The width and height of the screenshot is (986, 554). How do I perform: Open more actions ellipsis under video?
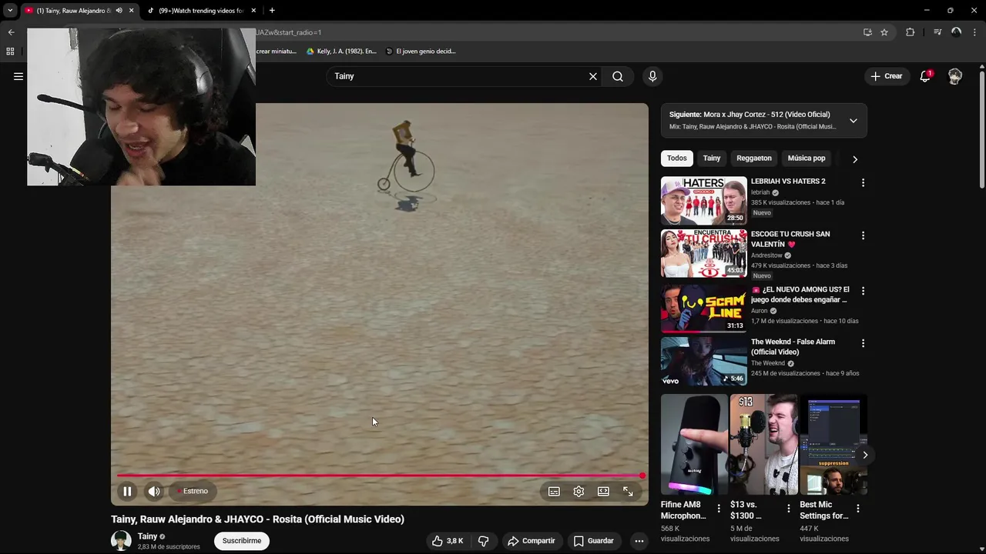coord(639,541)
